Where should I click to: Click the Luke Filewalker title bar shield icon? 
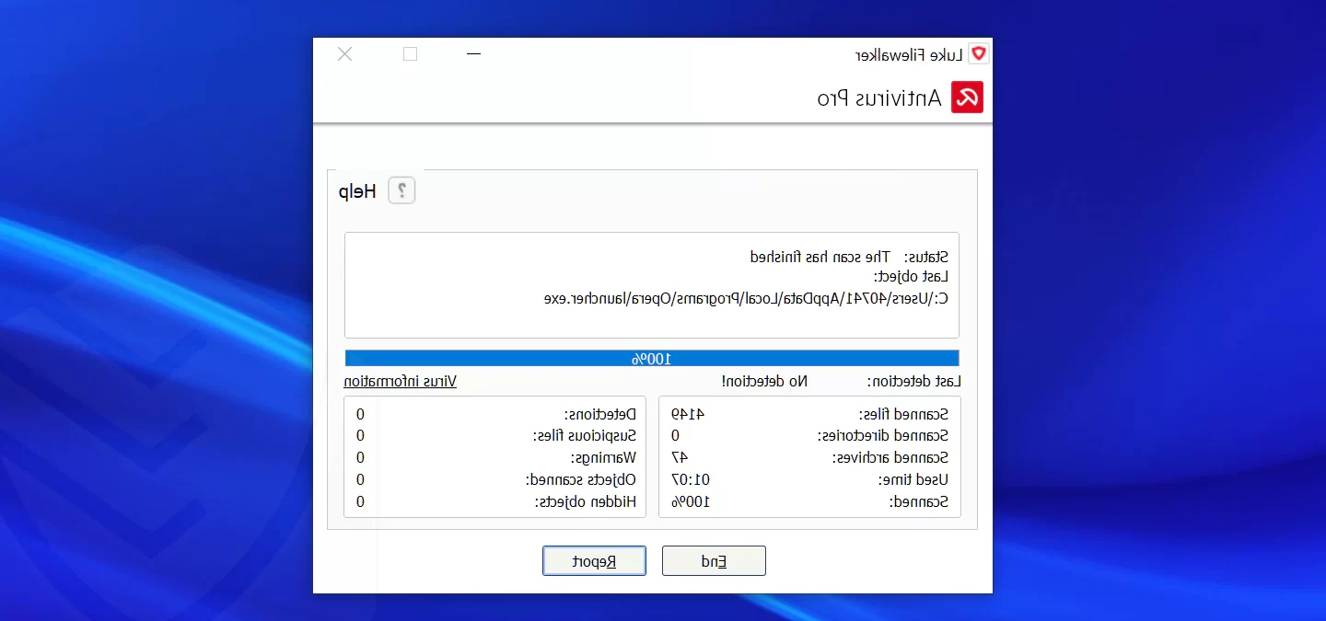click(x=980, y=54)
